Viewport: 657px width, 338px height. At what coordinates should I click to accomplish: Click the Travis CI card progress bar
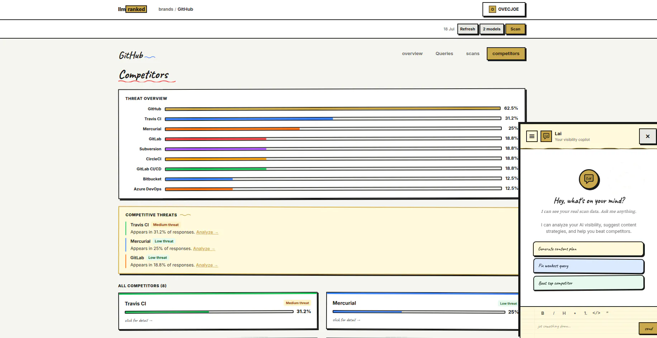click(209, 312)
